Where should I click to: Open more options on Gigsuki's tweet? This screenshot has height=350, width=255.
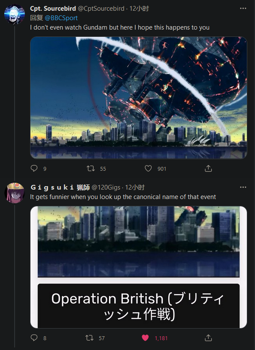(243, 187)
